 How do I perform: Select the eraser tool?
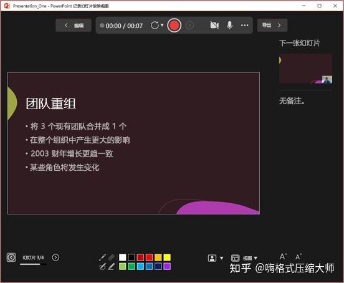pyautogui.click(x=111, y=257)
